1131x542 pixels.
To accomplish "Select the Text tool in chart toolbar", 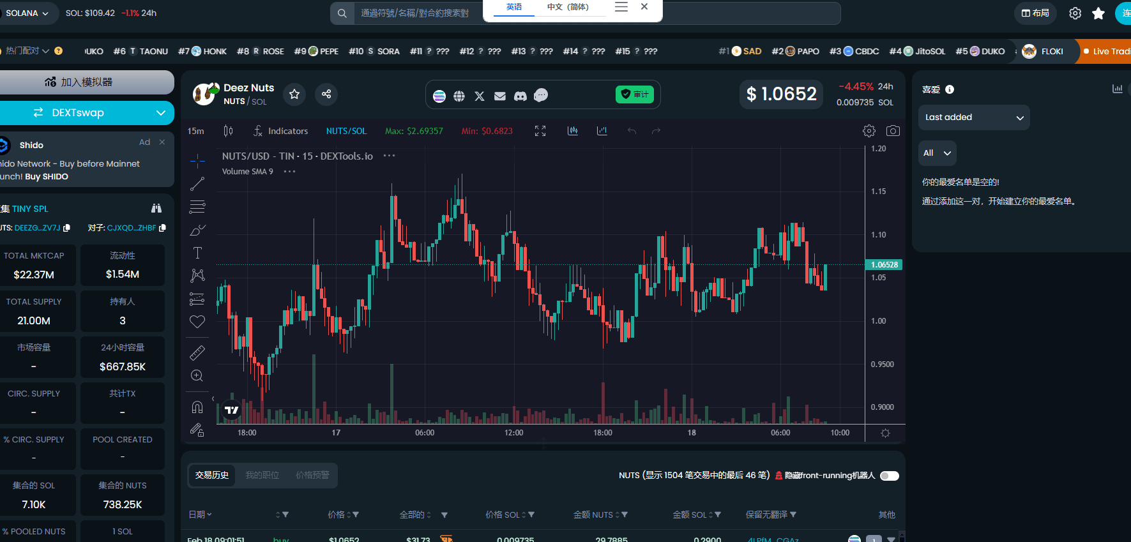I will tap(197, 253).
